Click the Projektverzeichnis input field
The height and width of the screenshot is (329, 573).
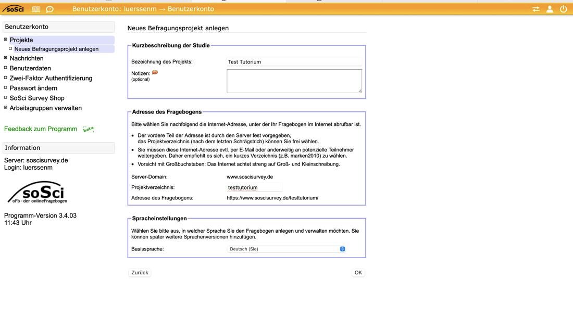coord(254,187)
